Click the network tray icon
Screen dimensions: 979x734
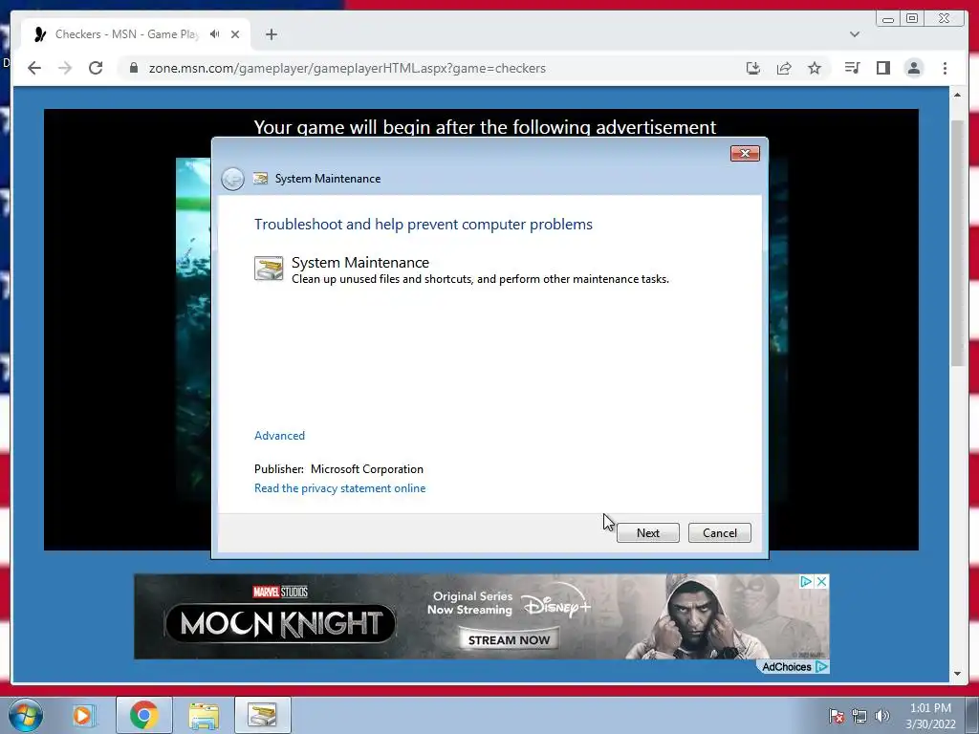[859, 715]
